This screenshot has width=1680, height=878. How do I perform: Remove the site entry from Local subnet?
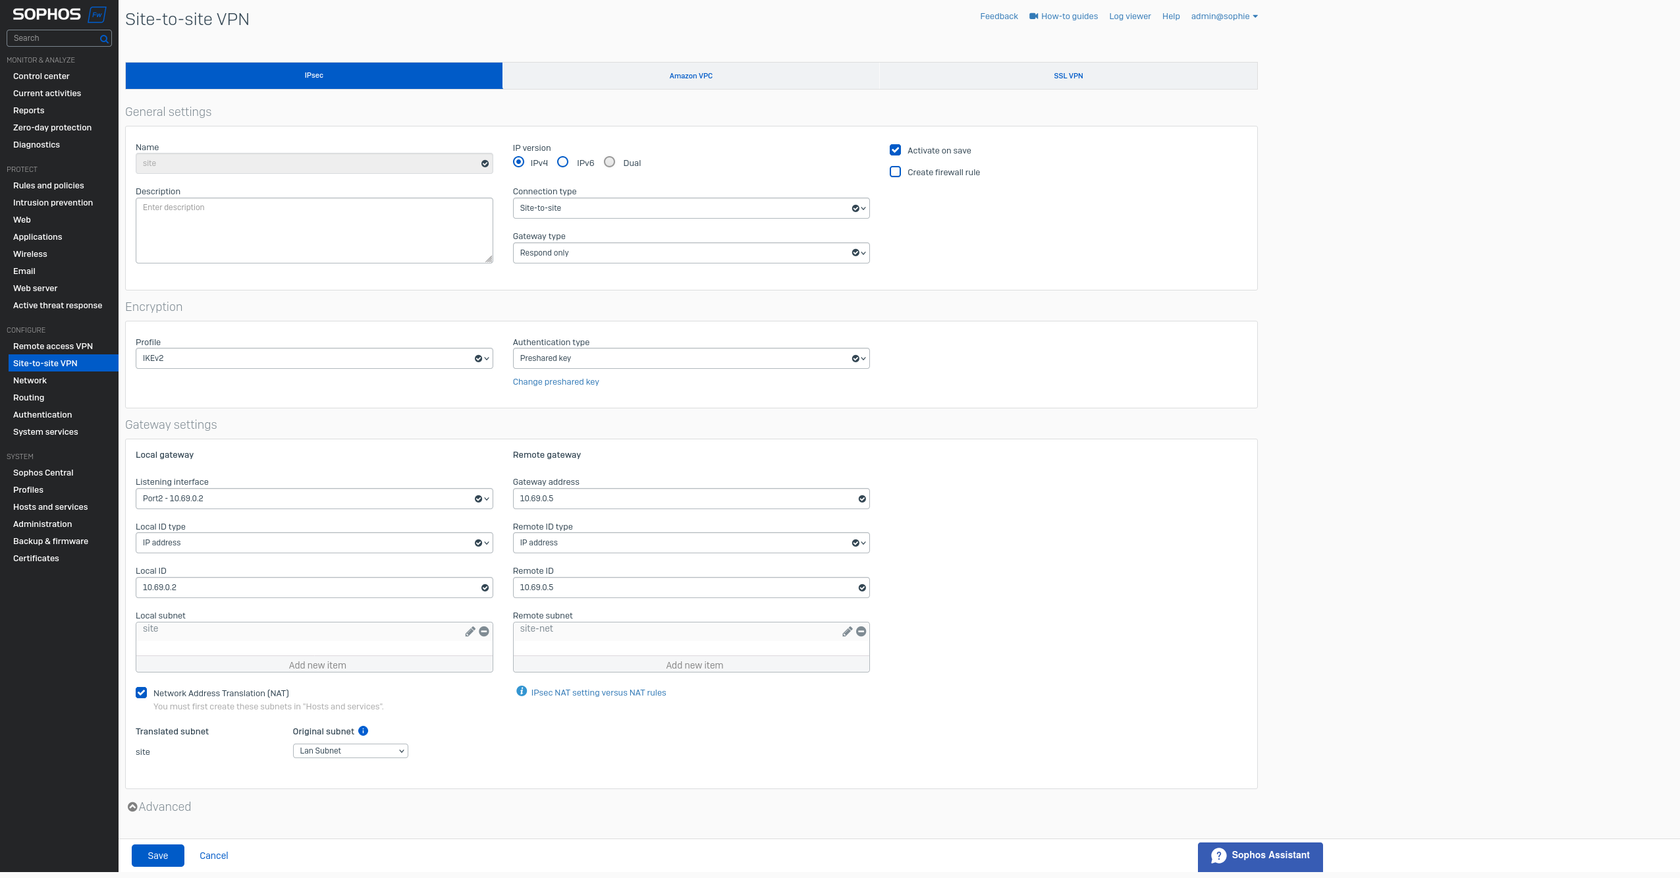(x=484, y=632)
